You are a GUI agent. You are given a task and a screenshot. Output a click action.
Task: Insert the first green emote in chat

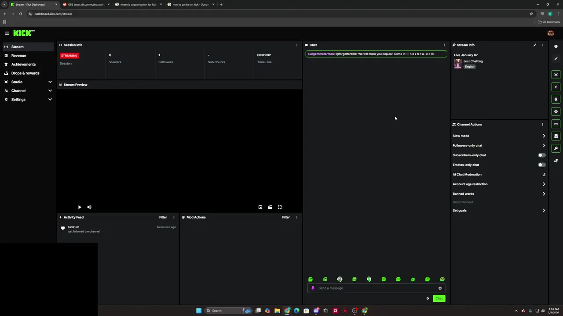coord(311,279)
